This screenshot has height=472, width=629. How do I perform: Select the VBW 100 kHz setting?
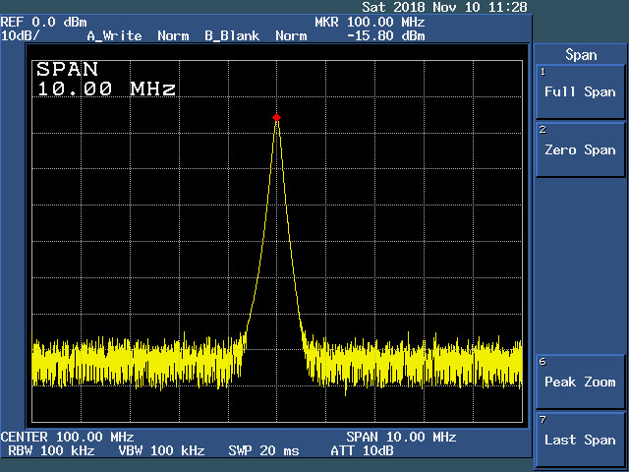point(163,450)
